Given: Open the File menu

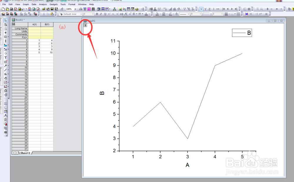Looking at the screenshot, I should coord(4,4).
